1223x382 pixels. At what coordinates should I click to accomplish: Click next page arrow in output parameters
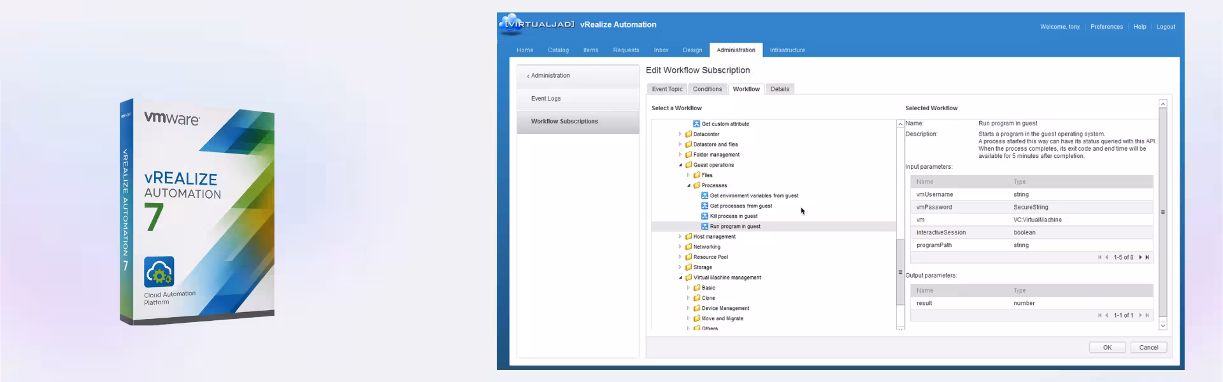1140,315
